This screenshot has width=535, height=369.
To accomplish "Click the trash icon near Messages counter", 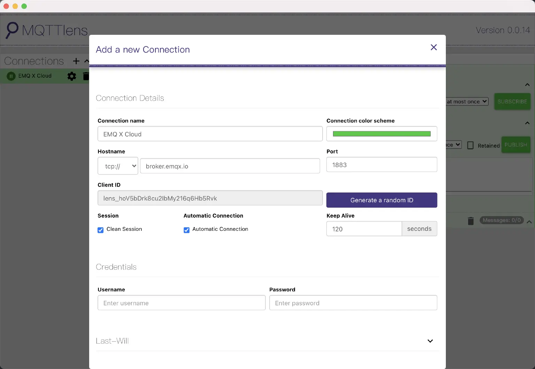I will point(471,221).
